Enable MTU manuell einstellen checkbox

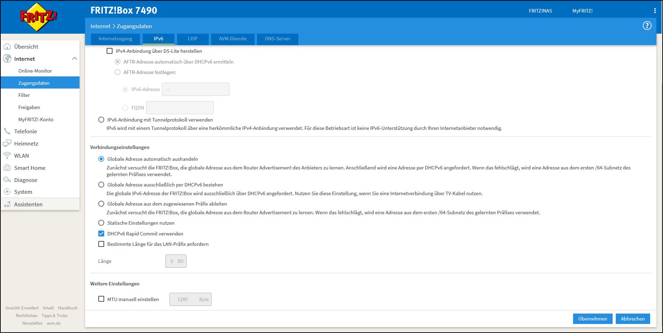101,299
